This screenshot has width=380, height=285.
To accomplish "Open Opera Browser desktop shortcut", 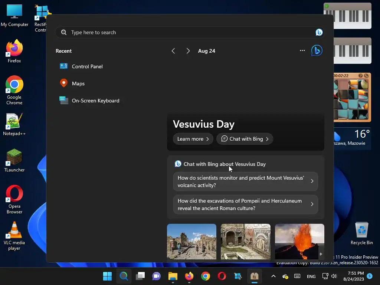I will point(14,199).
